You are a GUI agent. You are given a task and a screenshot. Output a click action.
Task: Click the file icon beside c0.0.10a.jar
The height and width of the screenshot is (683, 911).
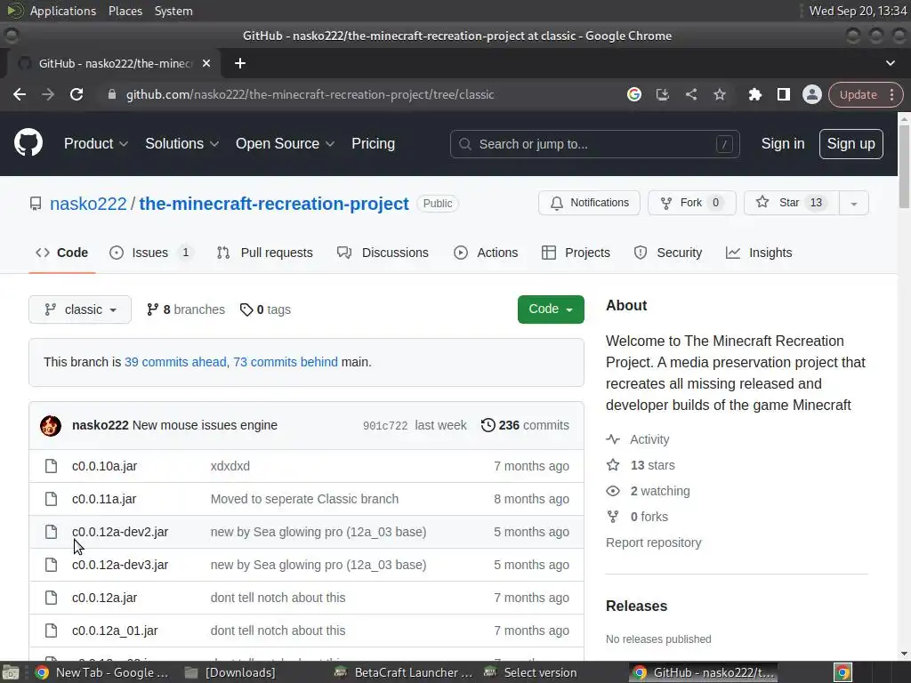[51, 466]
